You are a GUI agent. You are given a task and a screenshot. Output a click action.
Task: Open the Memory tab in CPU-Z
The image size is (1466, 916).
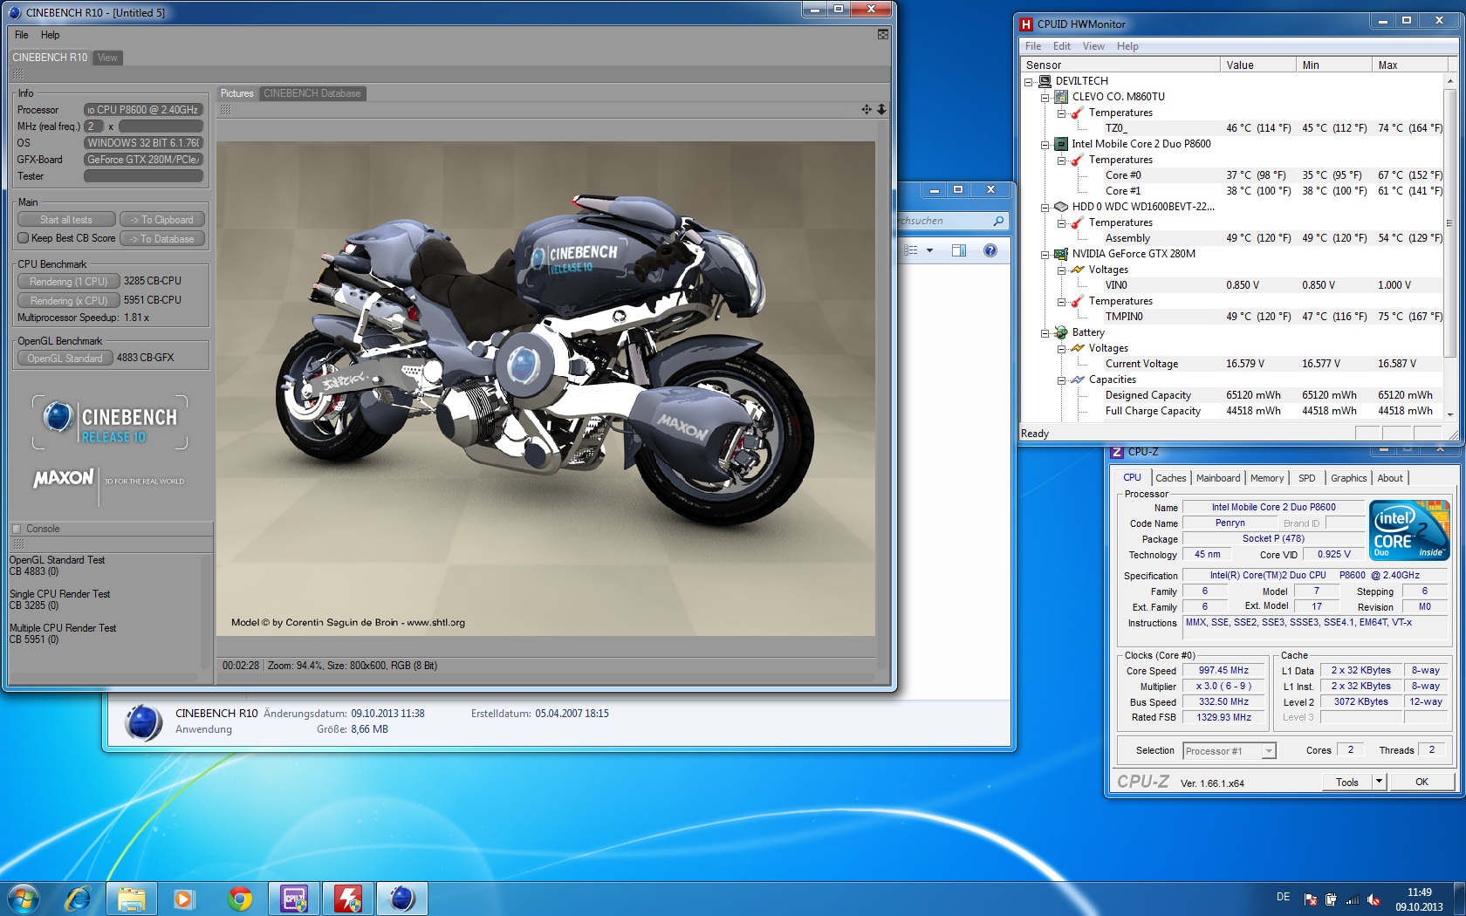(1266, 478)
